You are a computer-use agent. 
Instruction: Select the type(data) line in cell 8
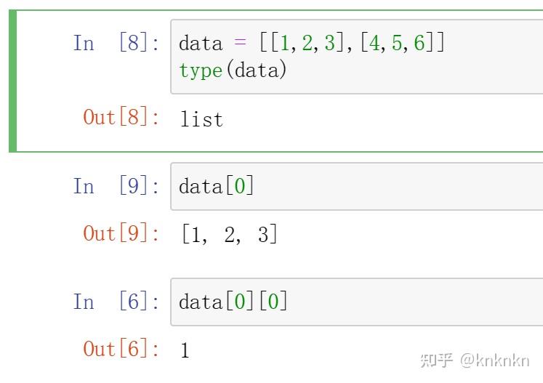[233, 70]
